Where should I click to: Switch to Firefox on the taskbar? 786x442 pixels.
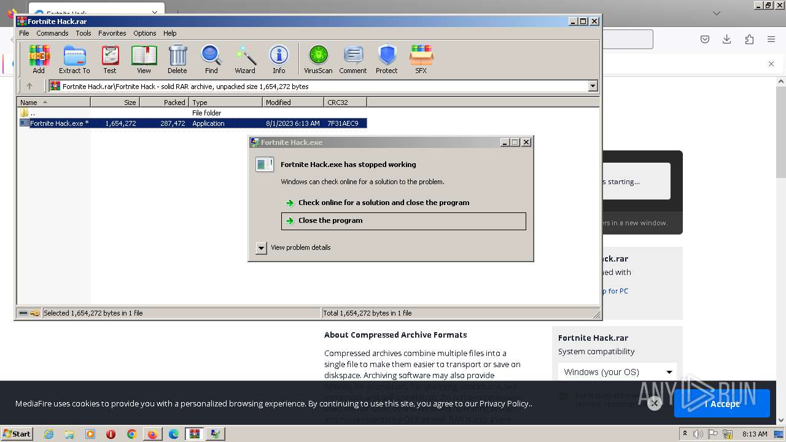pos(153,434)
